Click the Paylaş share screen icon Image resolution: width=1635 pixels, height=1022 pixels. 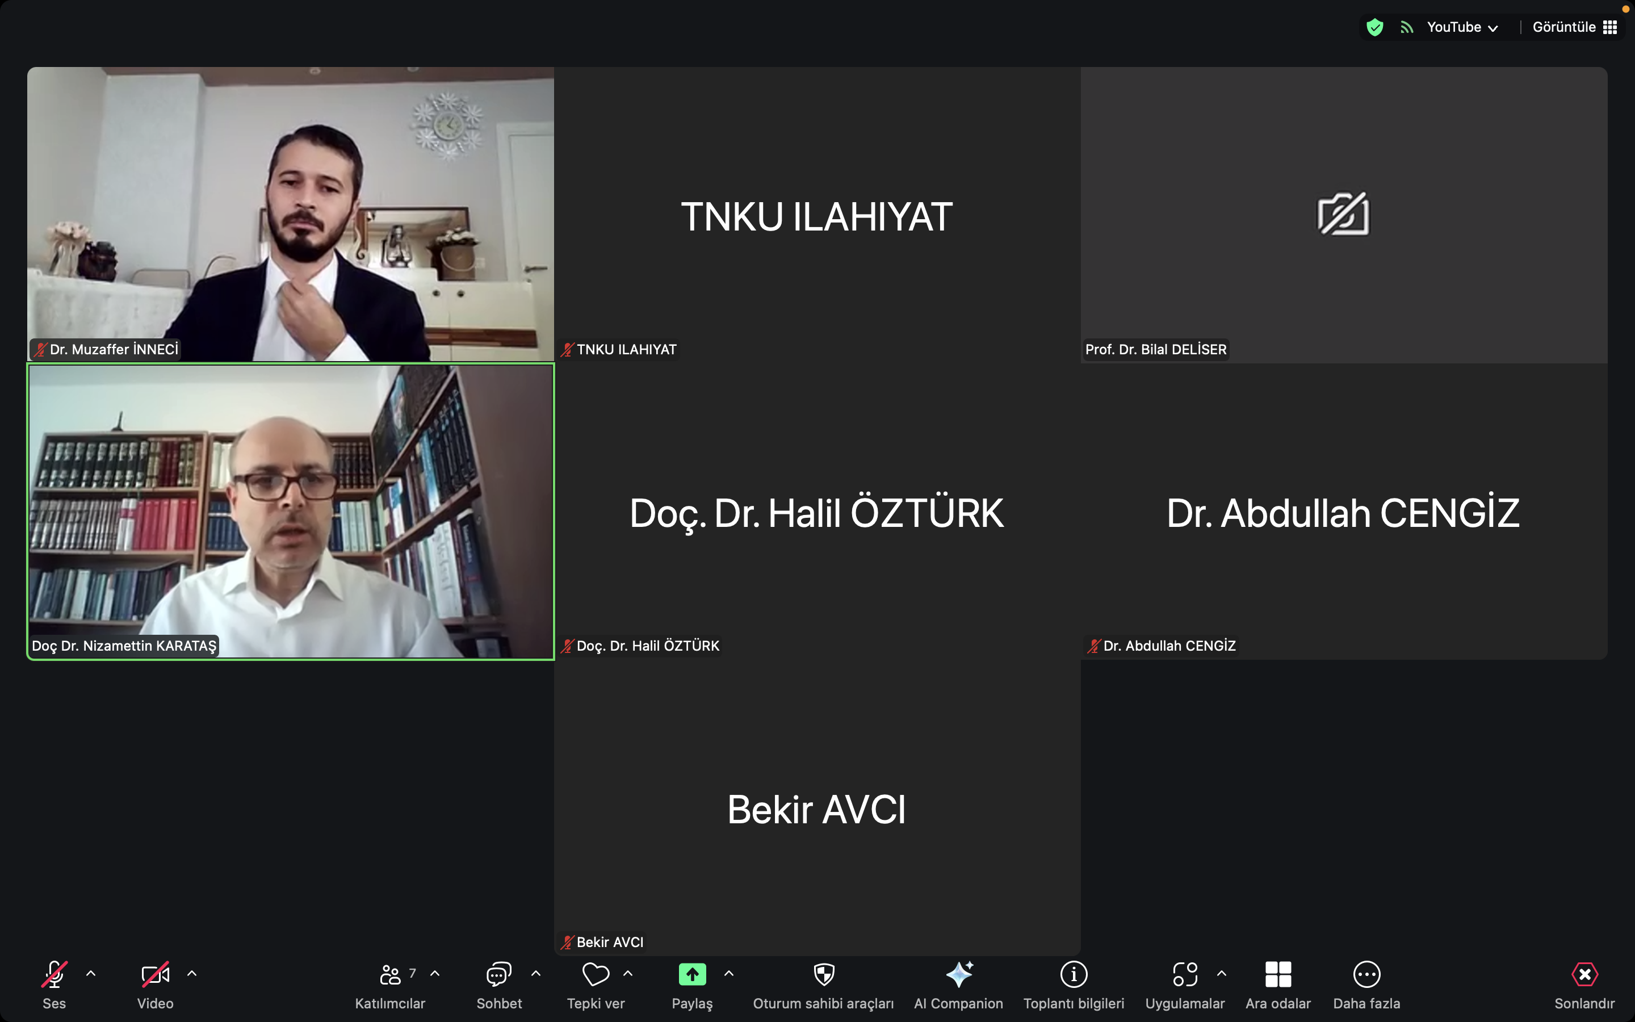692,975
